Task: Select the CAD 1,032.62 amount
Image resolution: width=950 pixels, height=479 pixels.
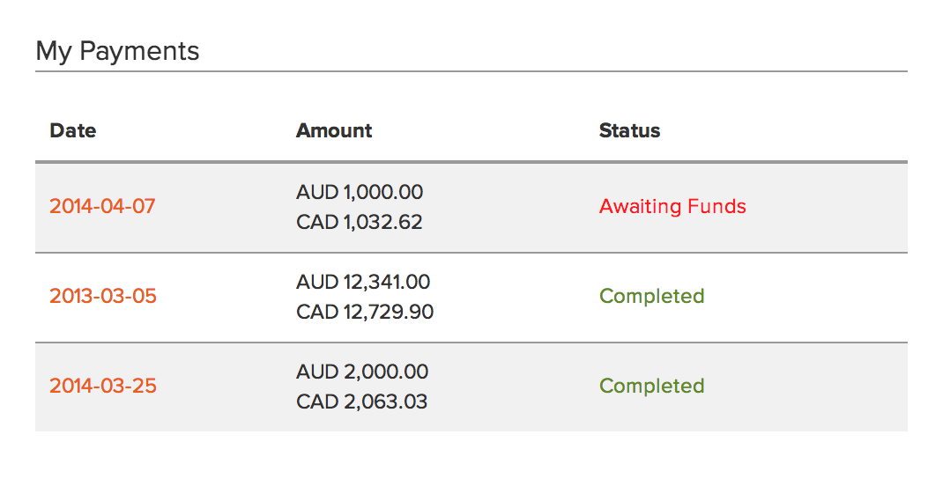Action: [x=360, y=222]
